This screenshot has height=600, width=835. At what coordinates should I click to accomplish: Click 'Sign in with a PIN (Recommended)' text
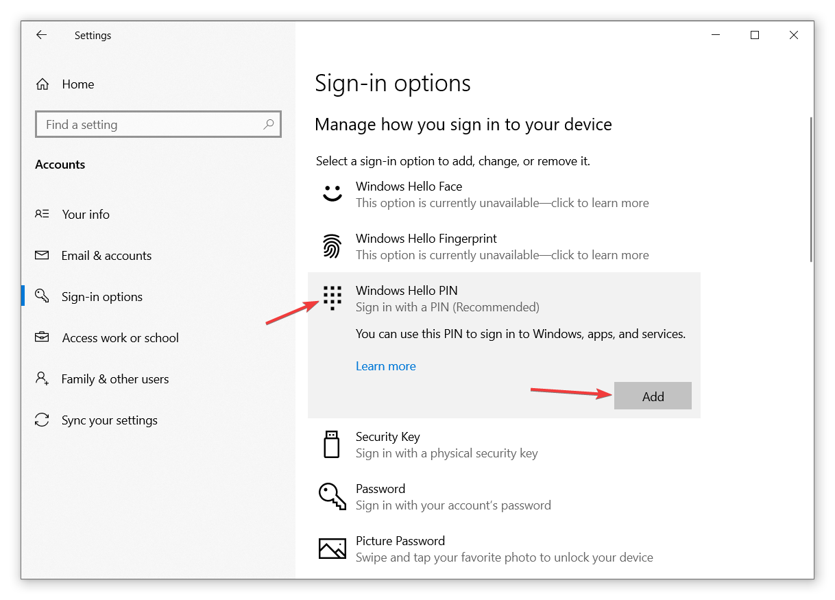pyautogui.click(x=448, y=307)
